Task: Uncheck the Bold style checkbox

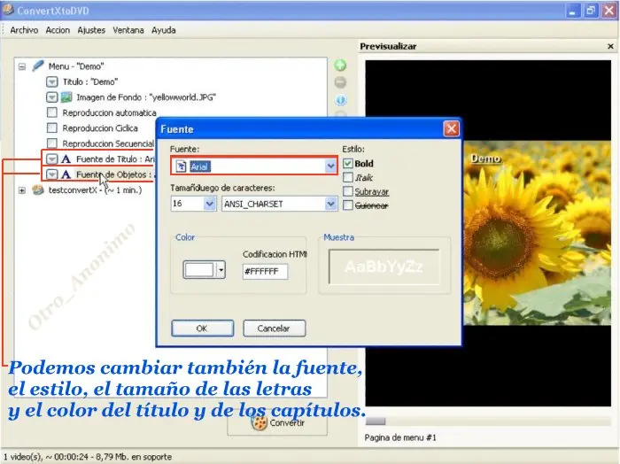Action: (347, 163)
